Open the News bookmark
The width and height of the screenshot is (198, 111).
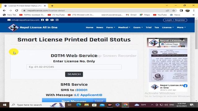point(175,15)
